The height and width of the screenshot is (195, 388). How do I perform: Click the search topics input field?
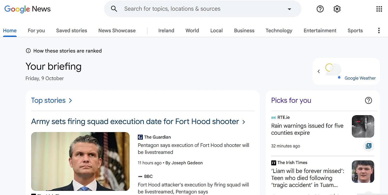click(x=203, y=9)
